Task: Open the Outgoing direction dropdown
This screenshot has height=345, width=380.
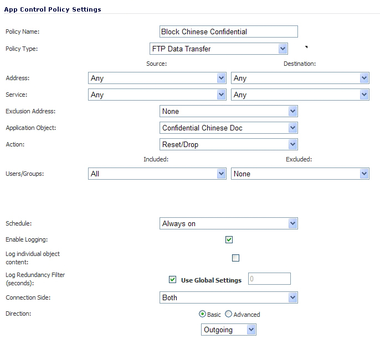Action: point(229,330)
